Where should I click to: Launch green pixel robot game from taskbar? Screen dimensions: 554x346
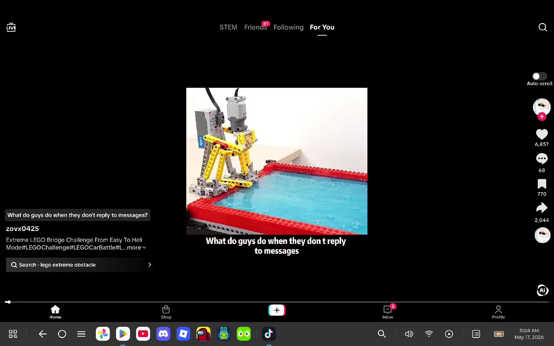coord(224,334)
